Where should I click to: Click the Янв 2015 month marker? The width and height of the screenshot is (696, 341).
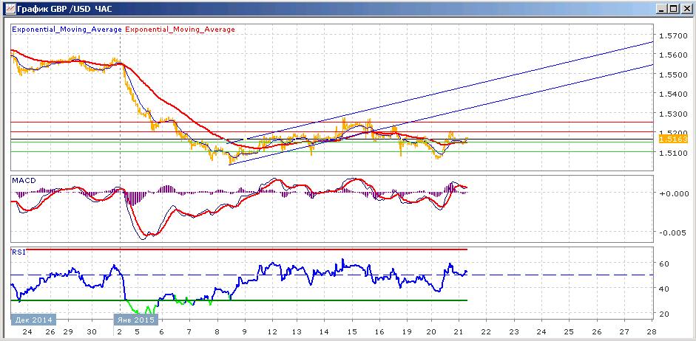[136, 320]
